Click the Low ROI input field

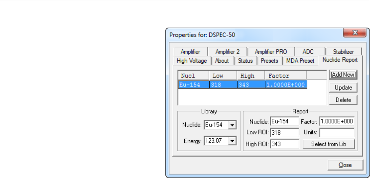coord(285,133)
